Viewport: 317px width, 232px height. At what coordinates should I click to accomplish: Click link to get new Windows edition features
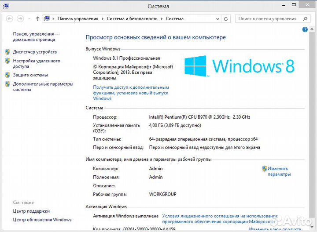click(131, 93)
